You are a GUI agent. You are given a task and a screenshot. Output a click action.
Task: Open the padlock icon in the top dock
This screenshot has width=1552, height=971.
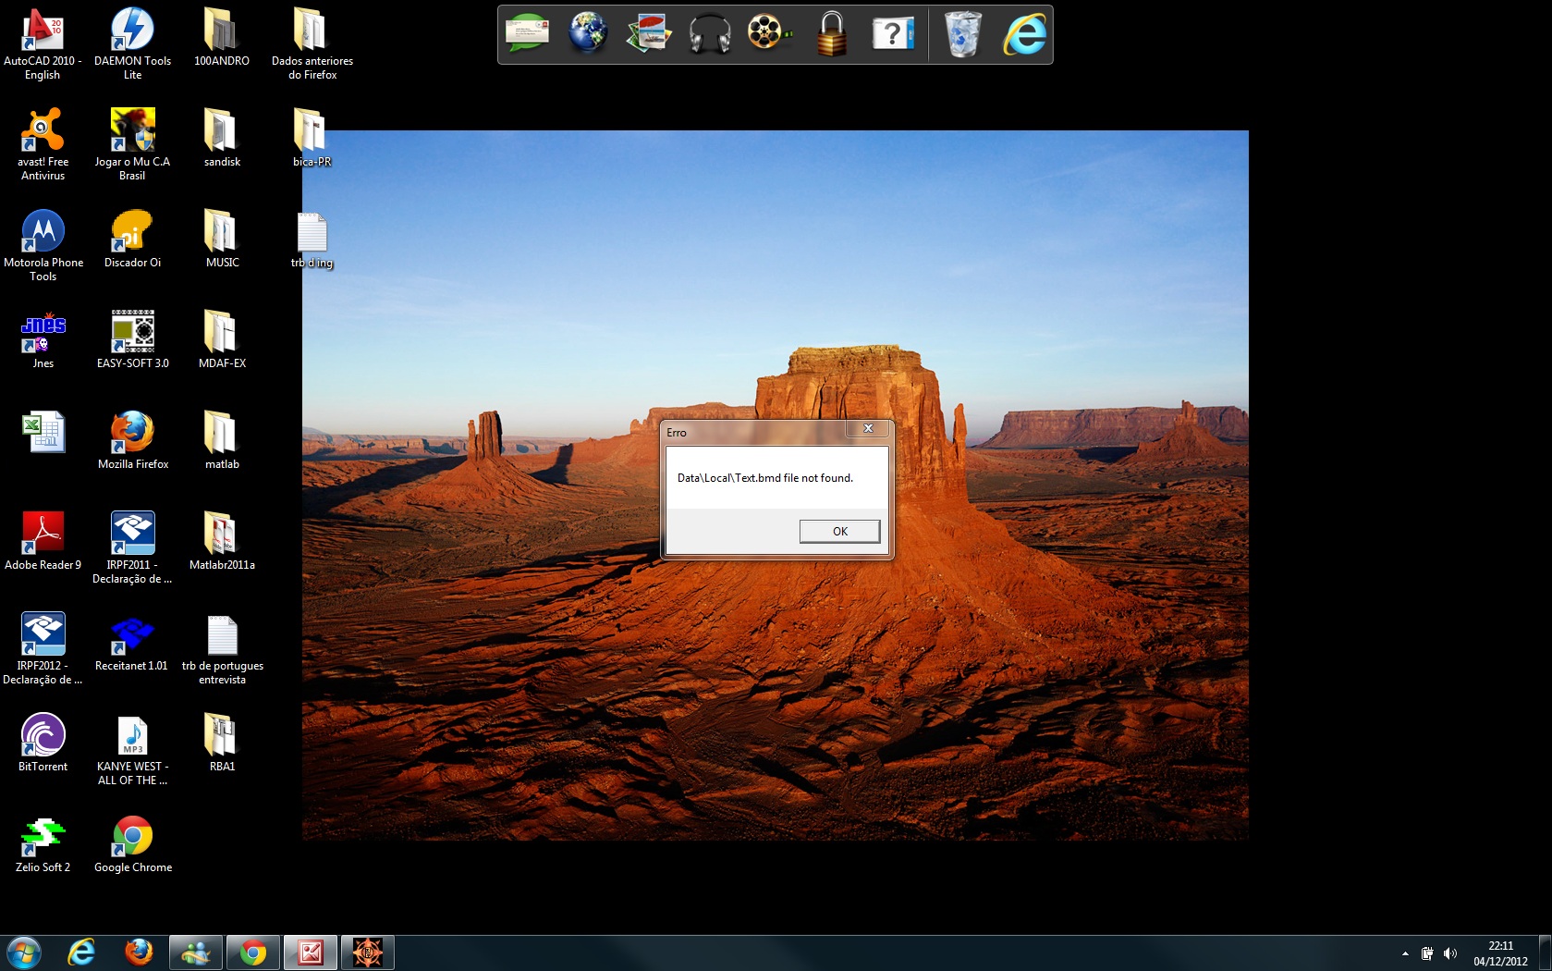[831, 34]
